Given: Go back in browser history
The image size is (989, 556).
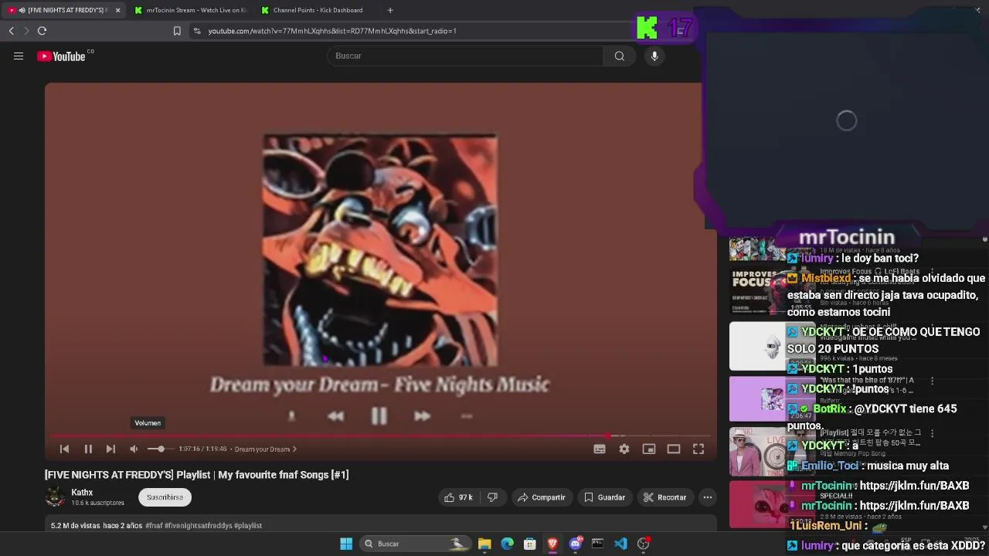Looking at the screenshot, I should (x=11, y=31).
